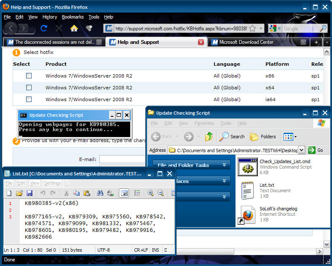The image size is (332, 266).
Task: Select SoLoR's changelog shortcut icon
Action: coord(247,215)
